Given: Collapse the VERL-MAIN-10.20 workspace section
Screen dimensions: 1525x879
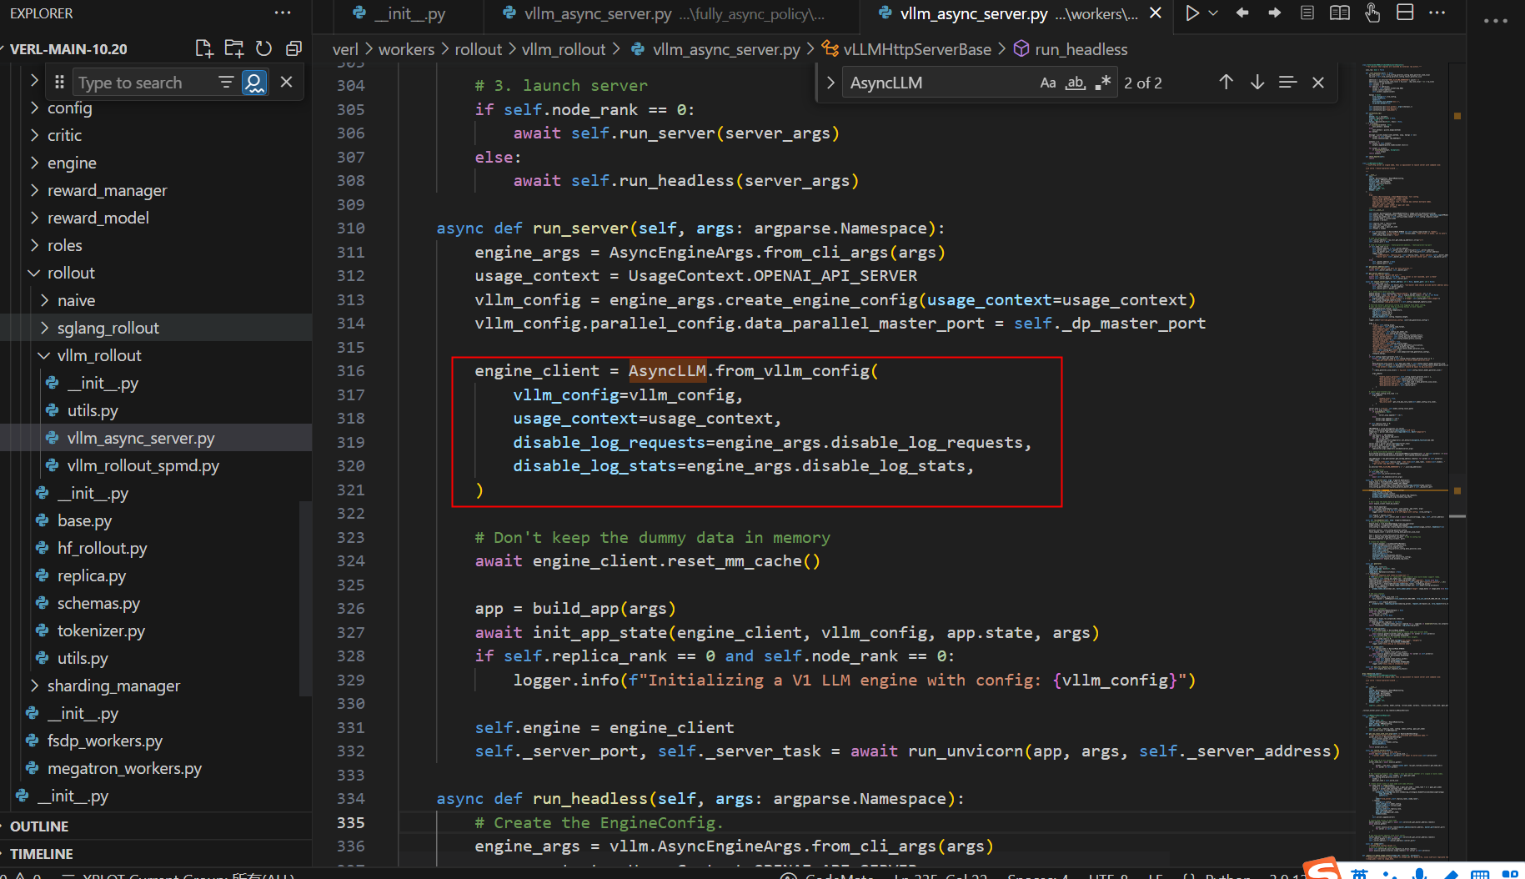Looking at the screenshot, I should tap(68, 49).
